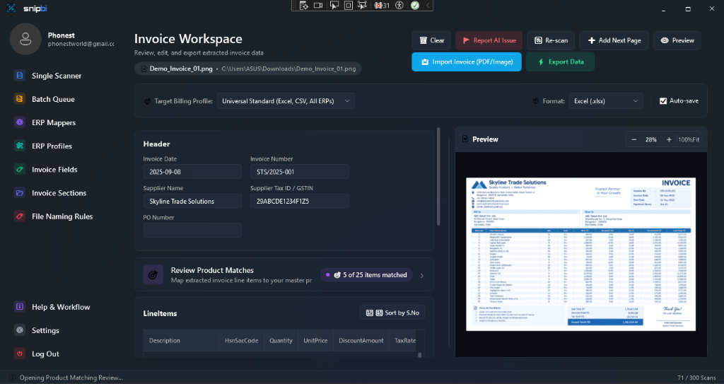Toggle the Auto-save checkbox
The image size is (724, 384).
(663, 100)
